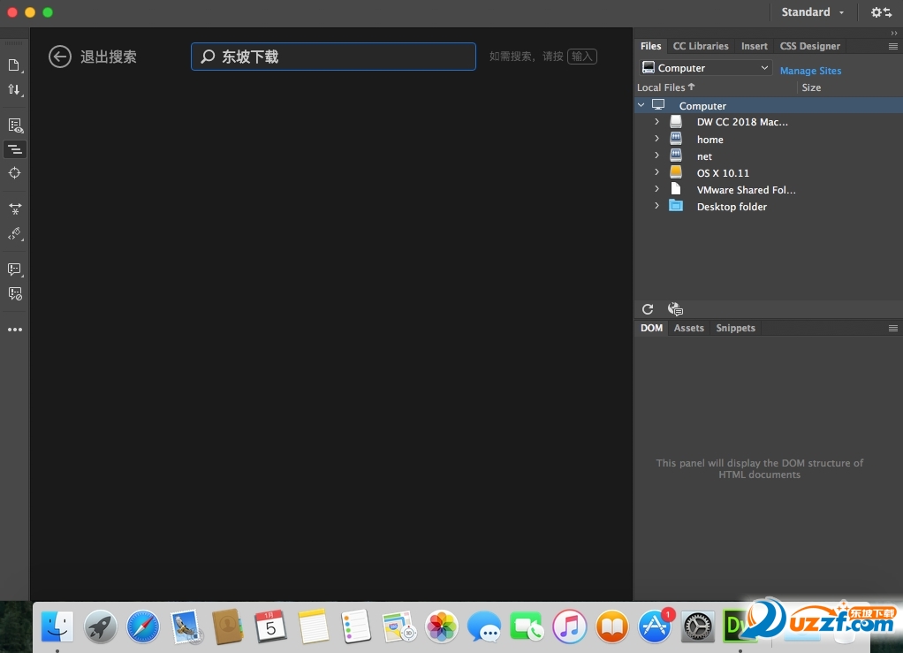Toggle the Live View options icon
The width and height of the screenshot is (903, 653).
[15, 125]
